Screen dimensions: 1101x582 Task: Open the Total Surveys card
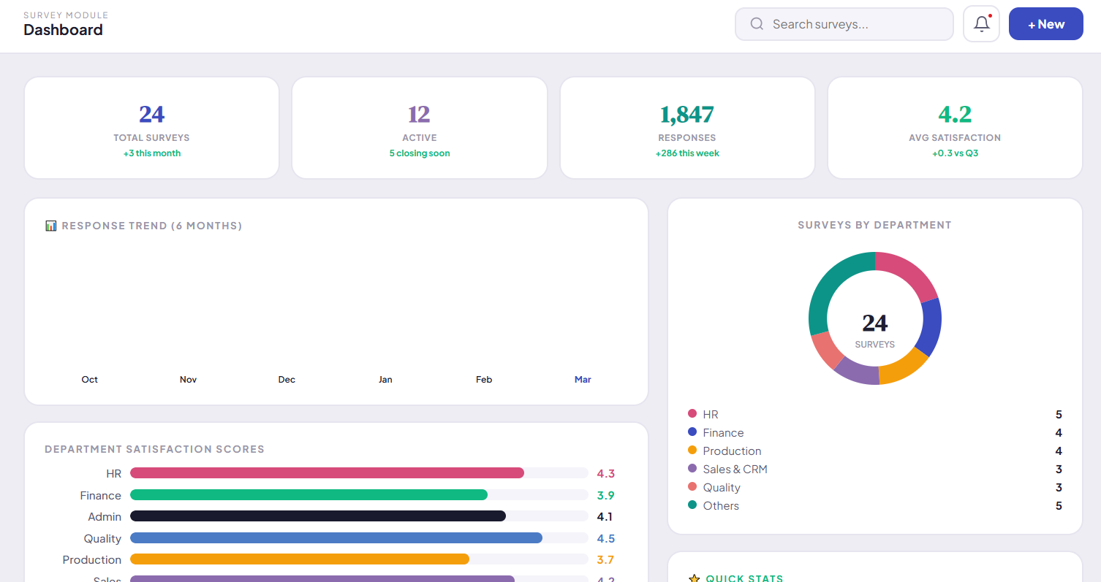152,128
